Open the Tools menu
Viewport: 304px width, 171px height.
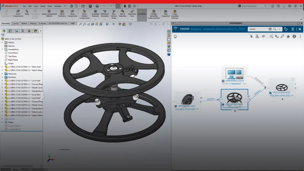pyautogui.click(x=50, y=6)
